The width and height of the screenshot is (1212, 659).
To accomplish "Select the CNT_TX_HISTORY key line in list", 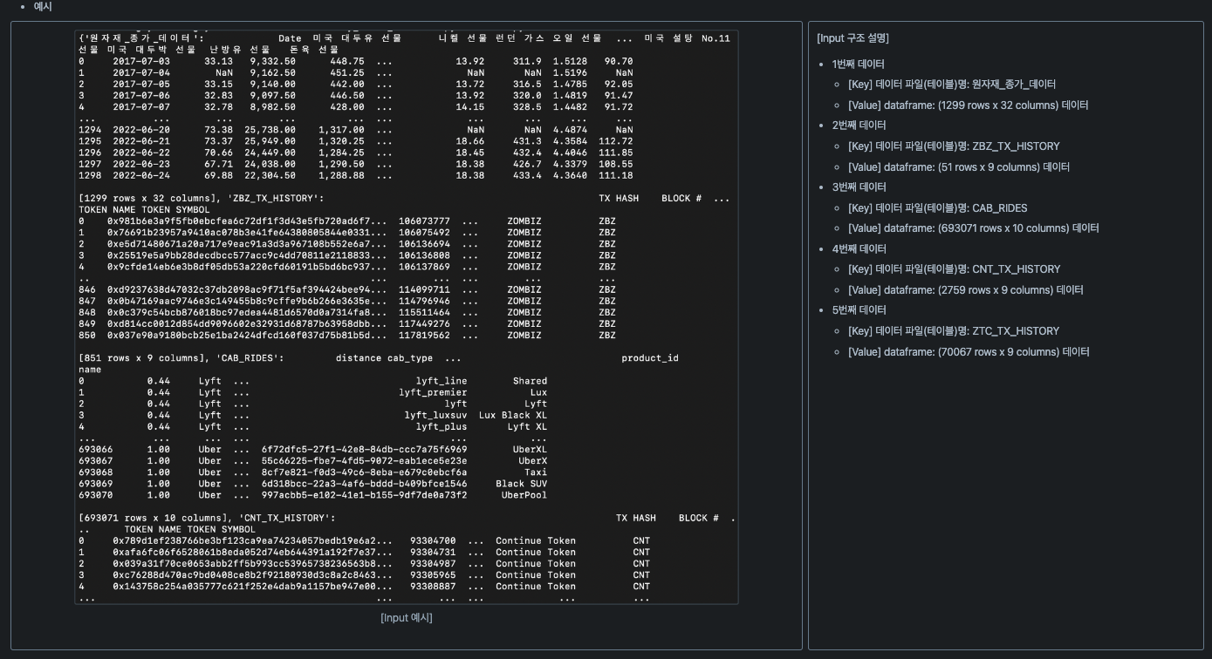I will pyautogui.click(x=954, y=269).
